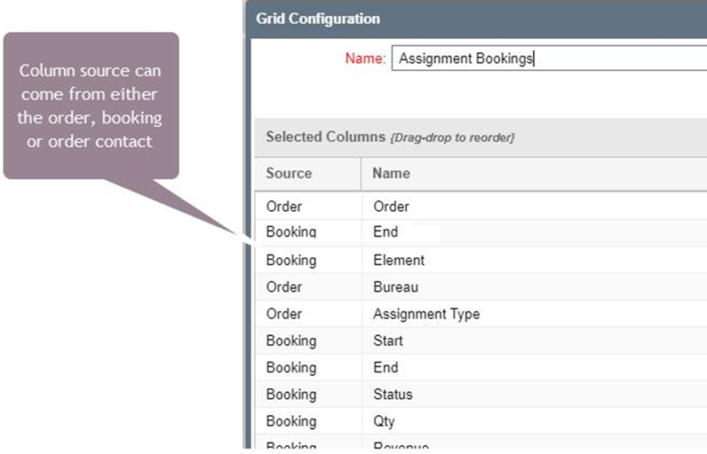Click the Name column header
The height and width of the screenshot is (454, 707).
point(534,174)
